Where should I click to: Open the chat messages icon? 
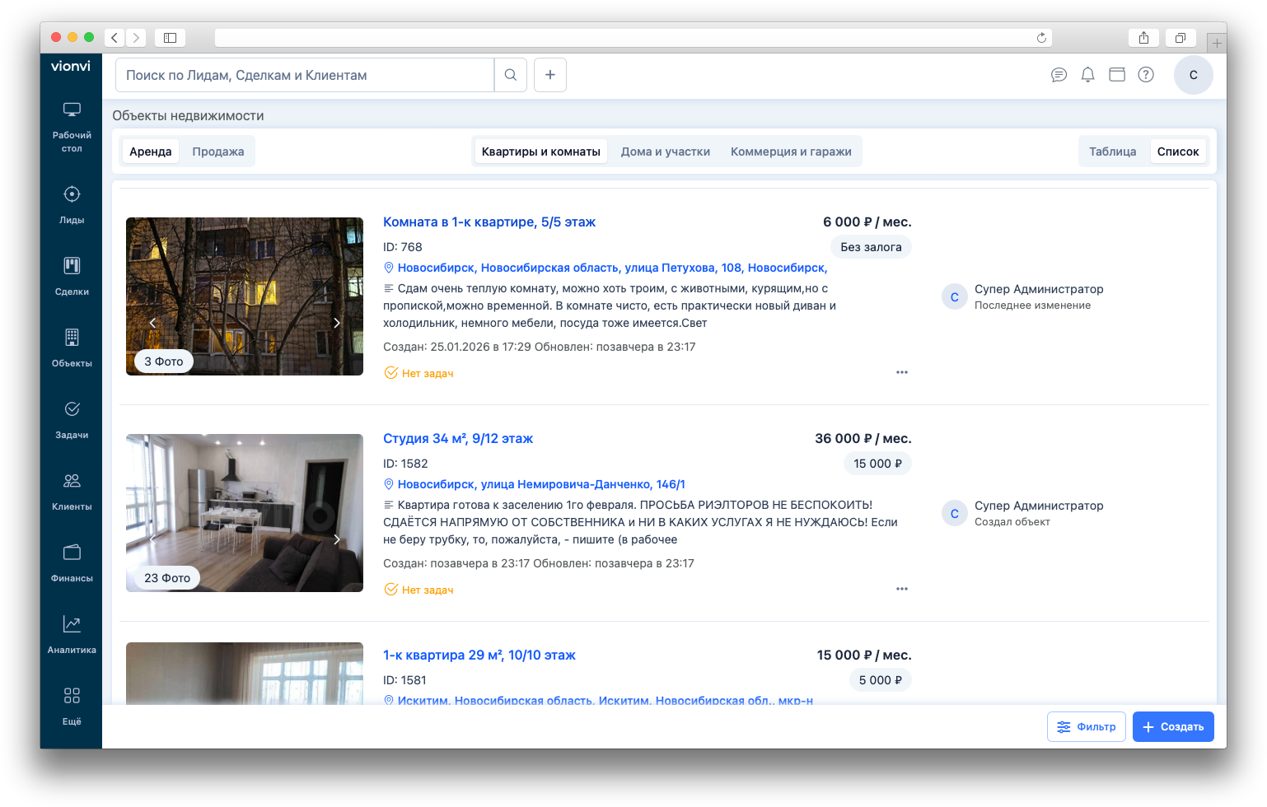(x=1059, y=75)
